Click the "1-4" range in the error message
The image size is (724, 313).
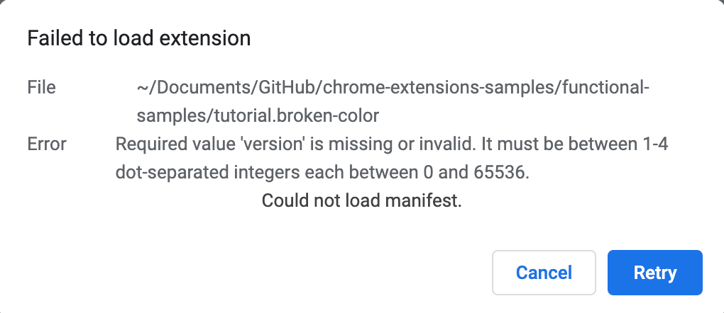pos(653,144)
